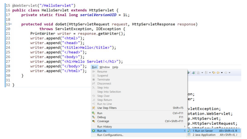
Task: Expand the Run History submenu arrow
Action: point(184,127)
